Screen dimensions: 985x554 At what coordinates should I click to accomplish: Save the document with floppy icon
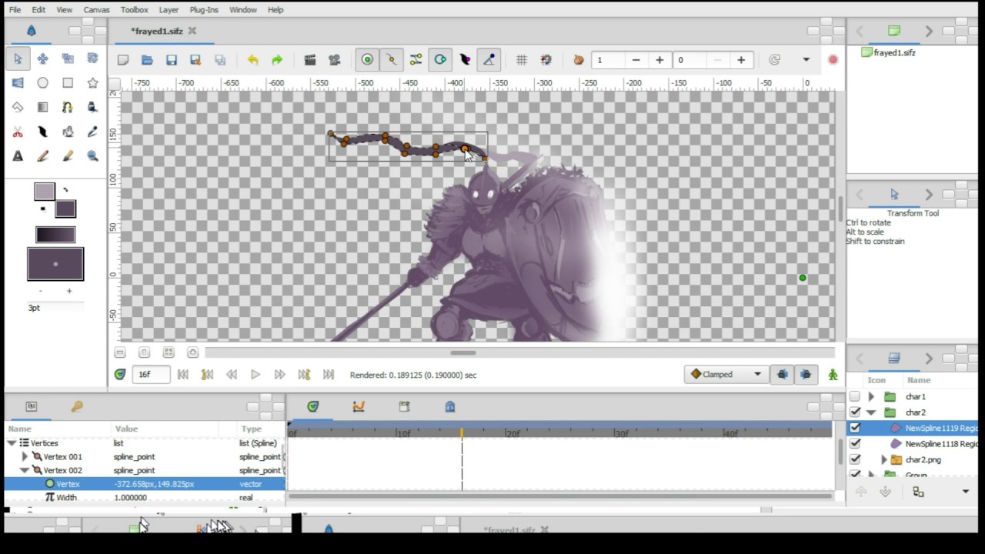(172, 60)
